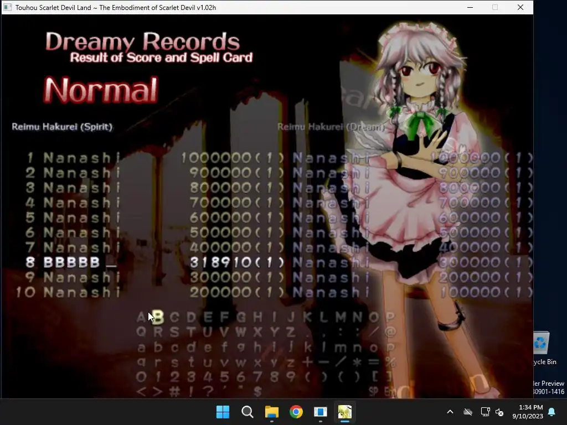The image size is (567, 425).
Task: Select digit 9 in the character grid
Action: pos(291,377)
